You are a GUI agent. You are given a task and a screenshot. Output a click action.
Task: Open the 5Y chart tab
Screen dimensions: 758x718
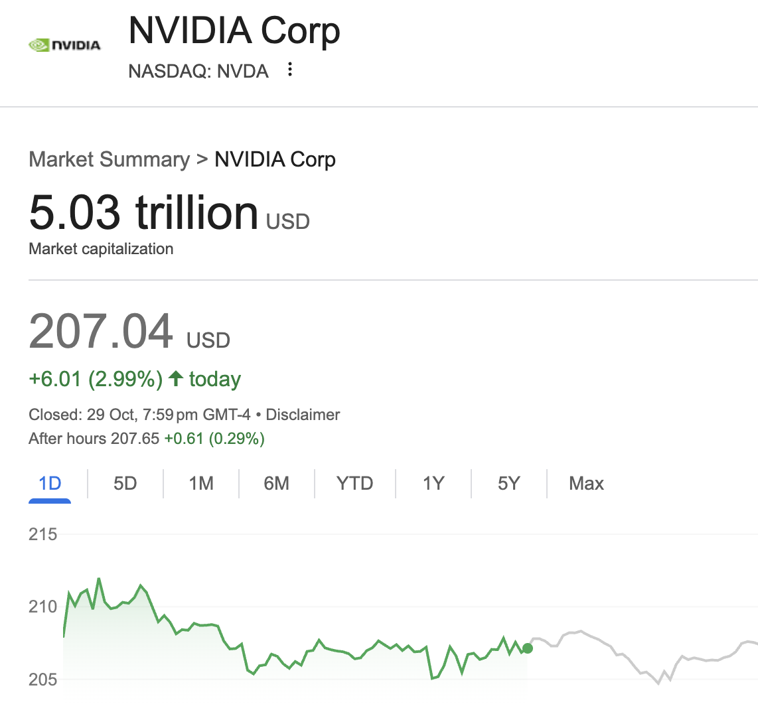tap(508, 483)
